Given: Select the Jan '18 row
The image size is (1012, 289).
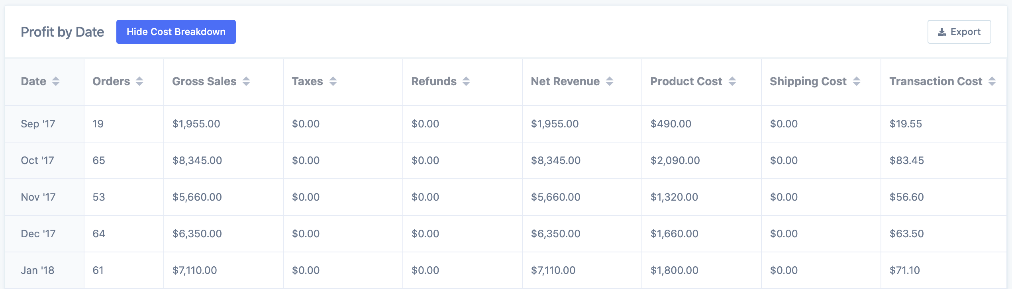Looking at the screenshot, I should pos(37,270).
